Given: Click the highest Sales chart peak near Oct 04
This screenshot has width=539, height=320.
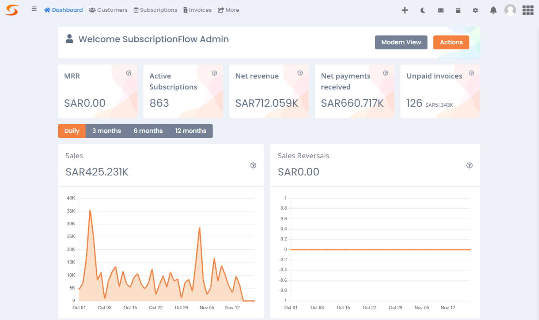Looking at the screenshot, I should (90, 210).
